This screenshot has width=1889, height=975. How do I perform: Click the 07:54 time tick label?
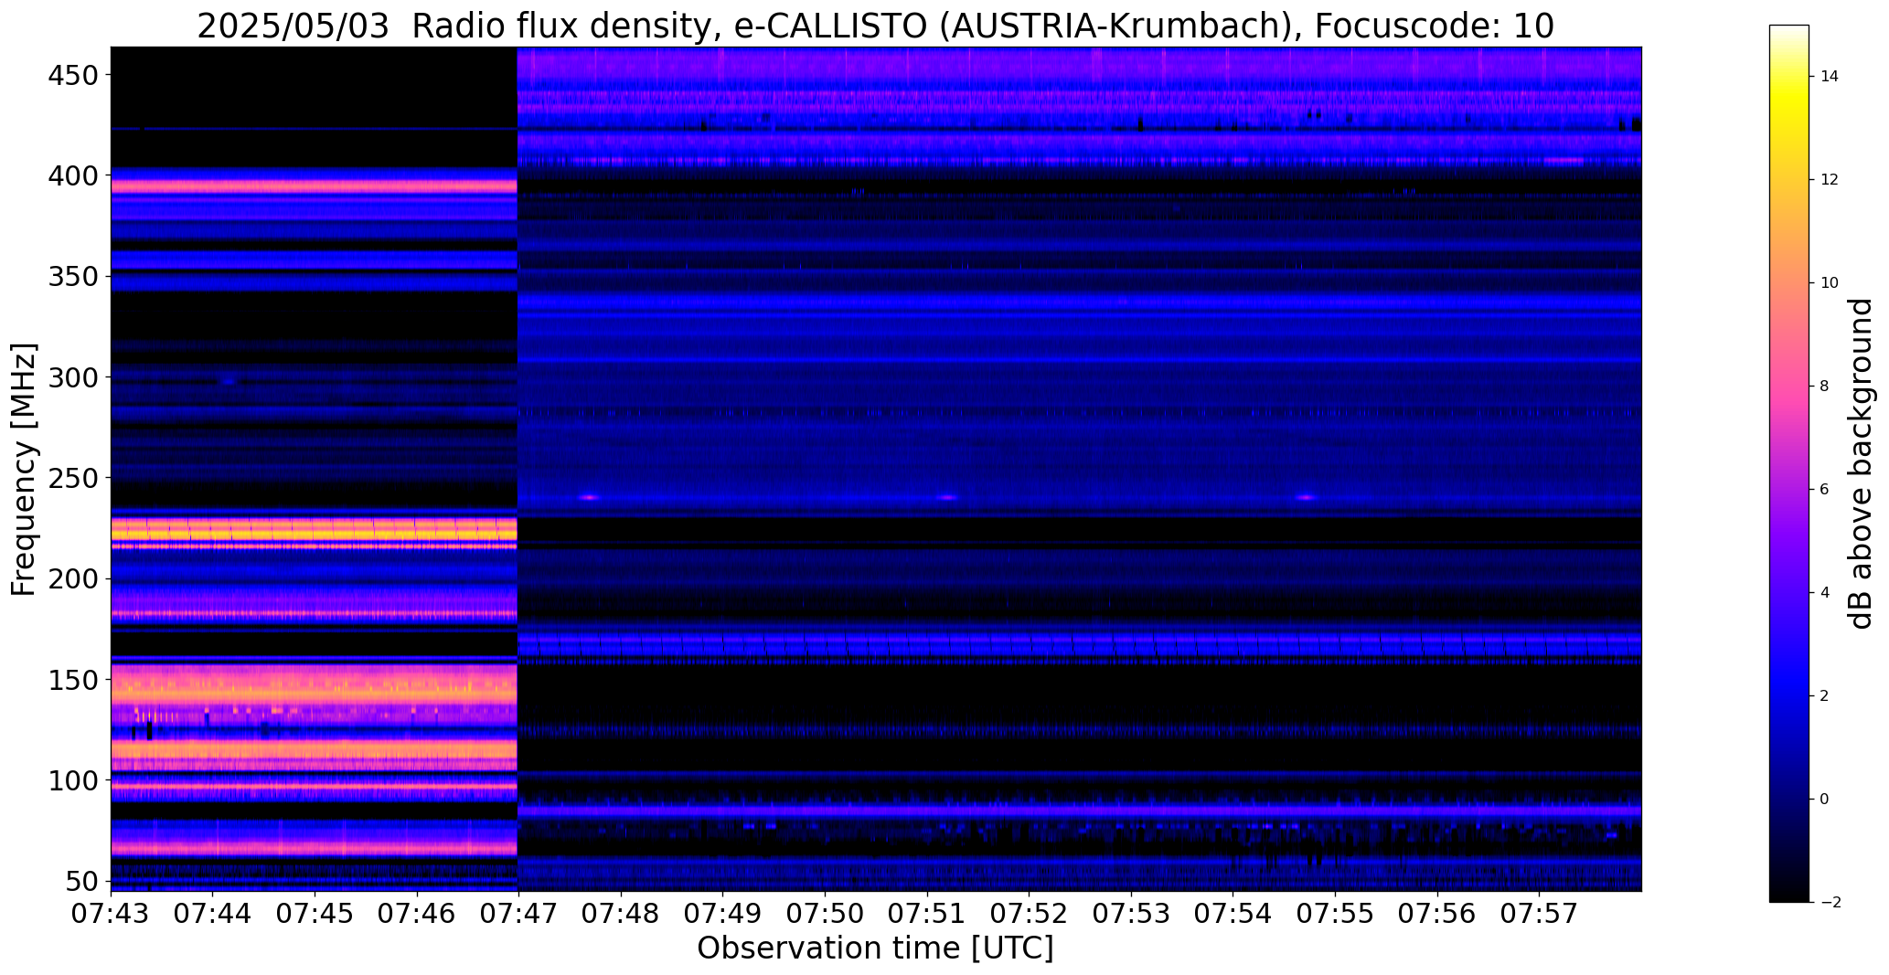click(1233, 913)
